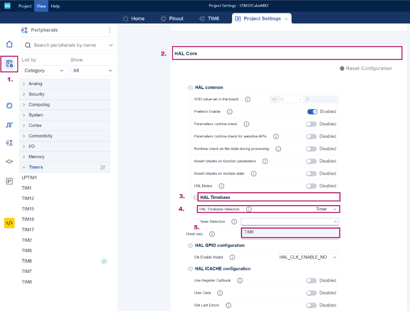Open the Peripherals panel three-dot menu
Image resolution: width=410 pixels, height=311 pixels.
coord(110,30)
